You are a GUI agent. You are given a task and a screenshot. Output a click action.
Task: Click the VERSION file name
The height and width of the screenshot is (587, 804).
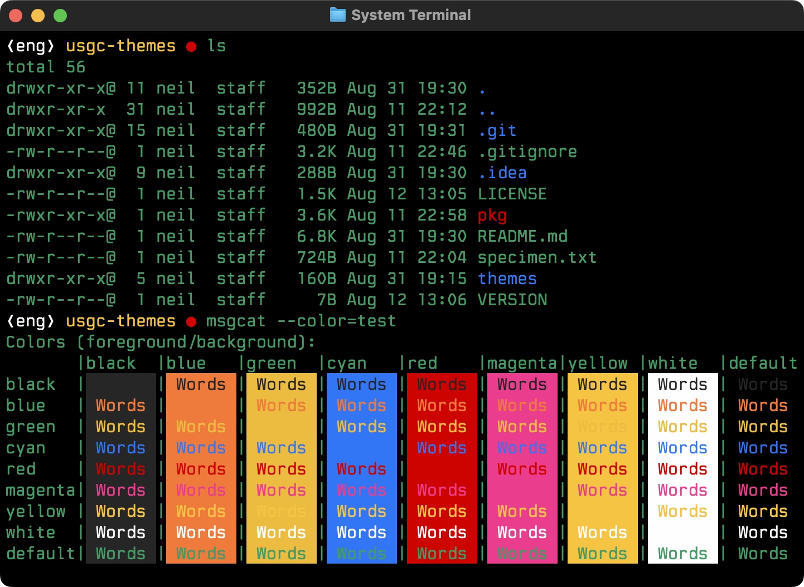coord(512,300)
